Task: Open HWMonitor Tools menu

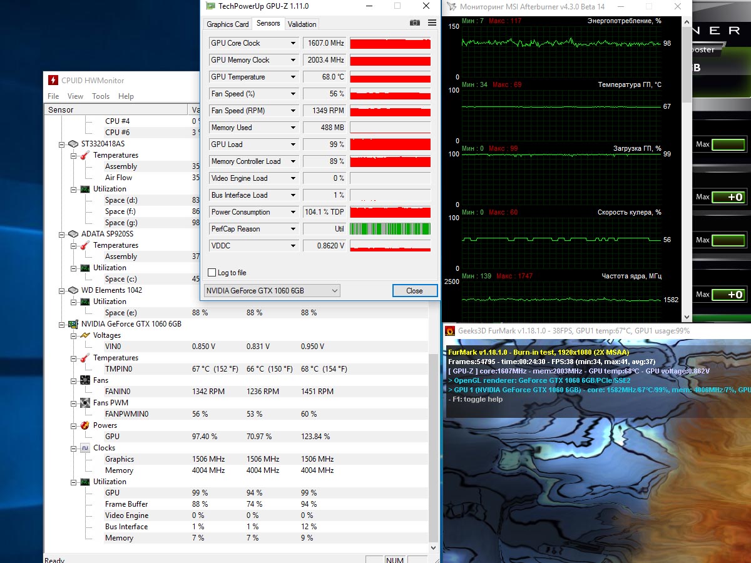Action: (x=101, y=96)
